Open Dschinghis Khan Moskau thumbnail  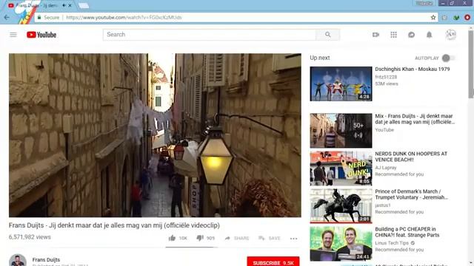pyautogui.click(x=341, y=83)
